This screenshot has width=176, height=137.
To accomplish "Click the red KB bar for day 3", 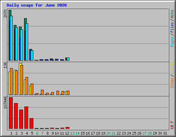I will [21, 119].
